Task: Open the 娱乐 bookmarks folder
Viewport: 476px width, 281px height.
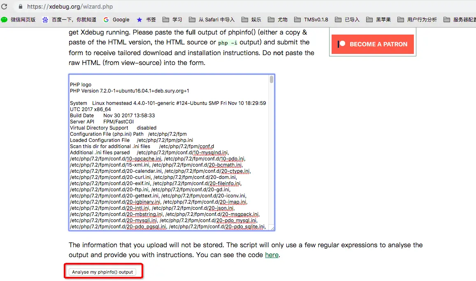Action: coord(251,20)
